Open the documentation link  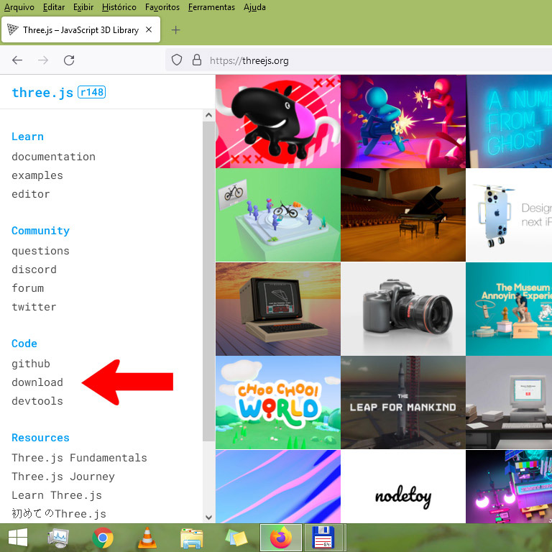(53, 157)
